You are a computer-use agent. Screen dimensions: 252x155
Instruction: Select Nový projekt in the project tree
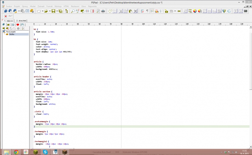pyautogui.click(x=11, y=32)
